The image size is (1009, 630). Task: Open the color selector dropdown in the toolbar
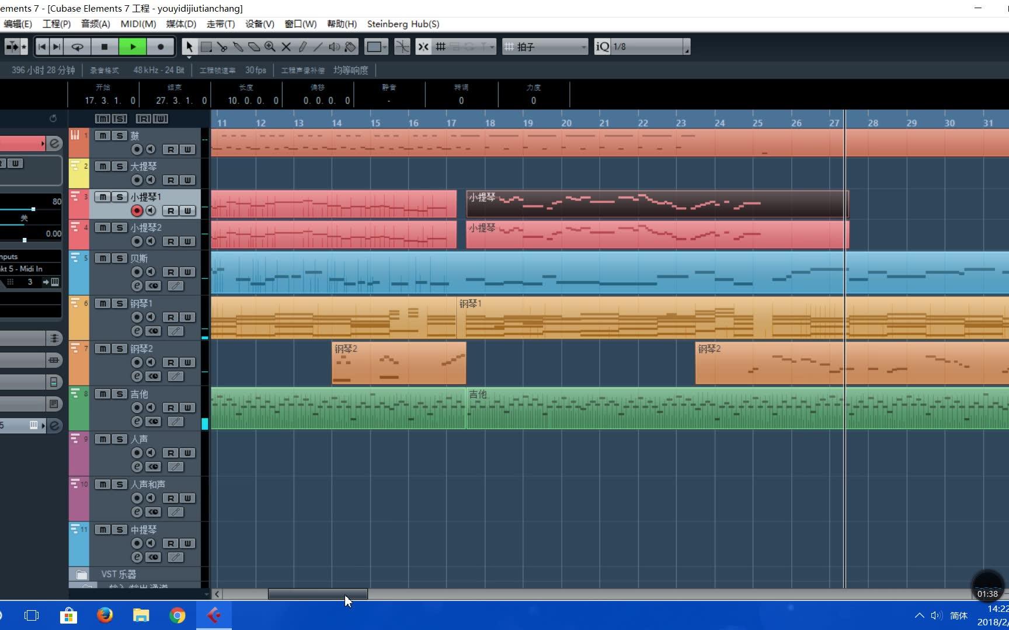point(376,47)
